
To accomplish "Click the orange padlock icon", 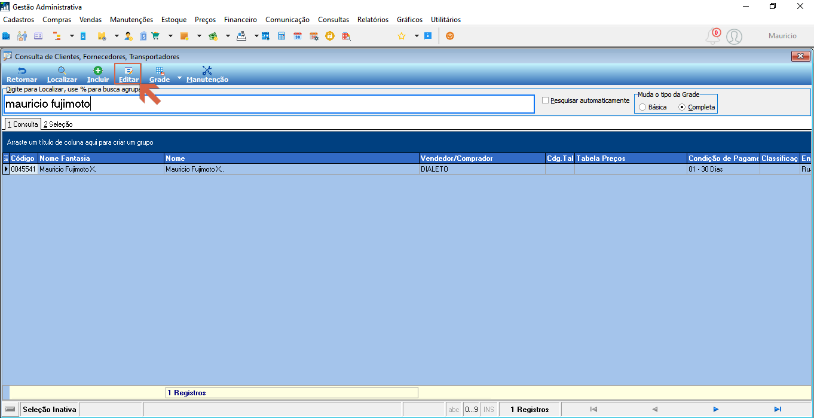I will (329, 36).
